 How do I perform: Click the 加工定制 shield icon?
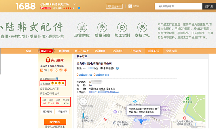tap(122, 27)
